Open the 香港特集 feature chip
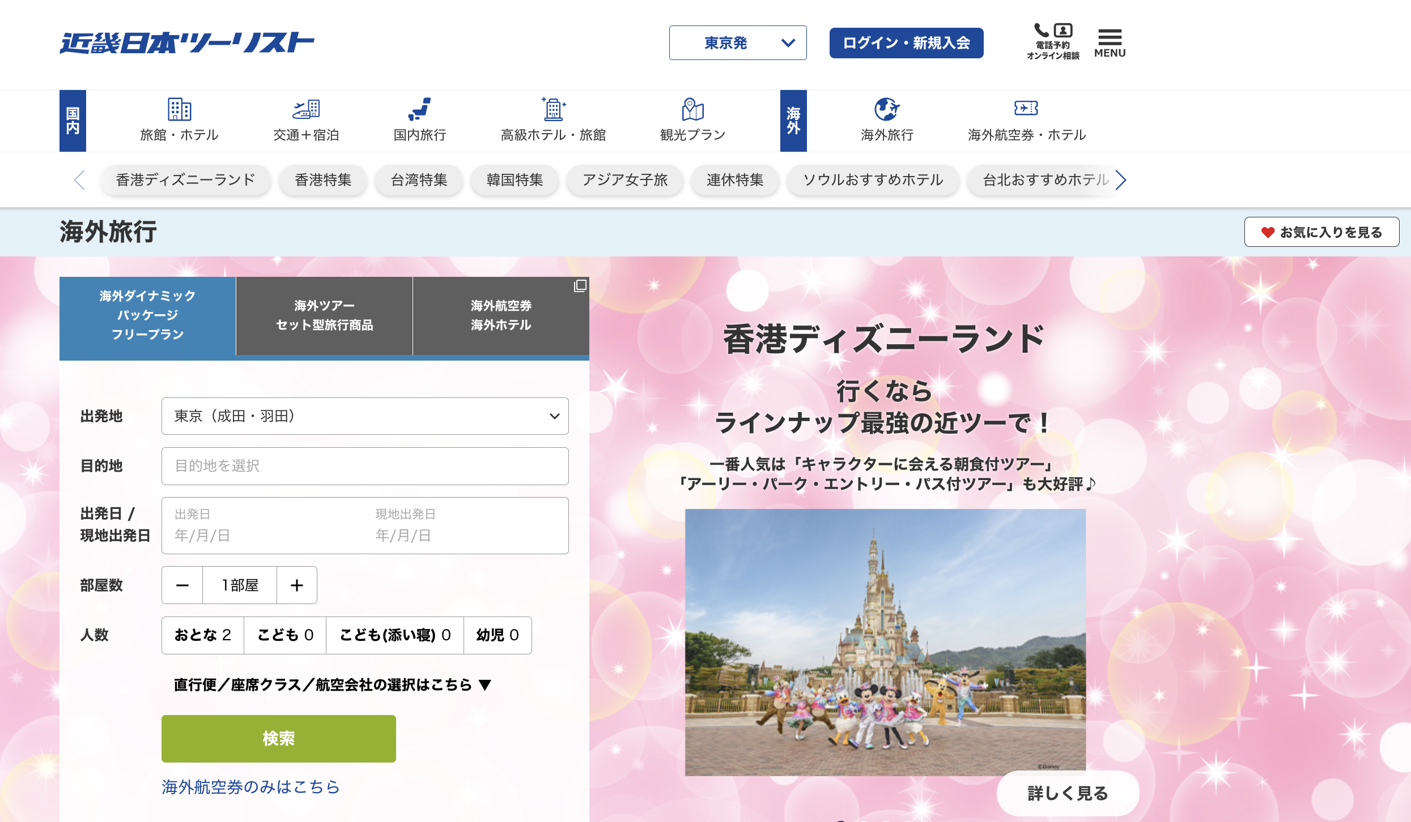 [323, 180]
